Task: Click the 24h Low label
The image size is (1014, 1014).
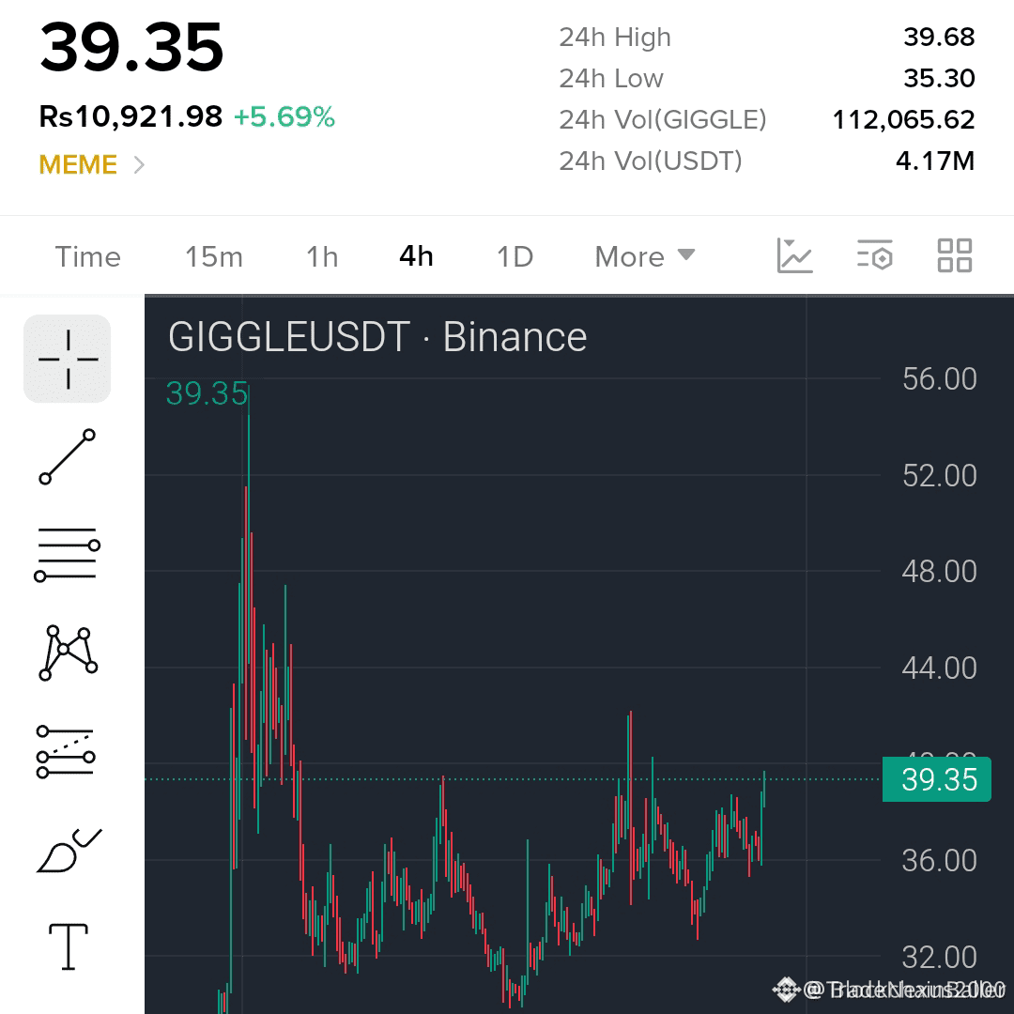Action: 611,78
